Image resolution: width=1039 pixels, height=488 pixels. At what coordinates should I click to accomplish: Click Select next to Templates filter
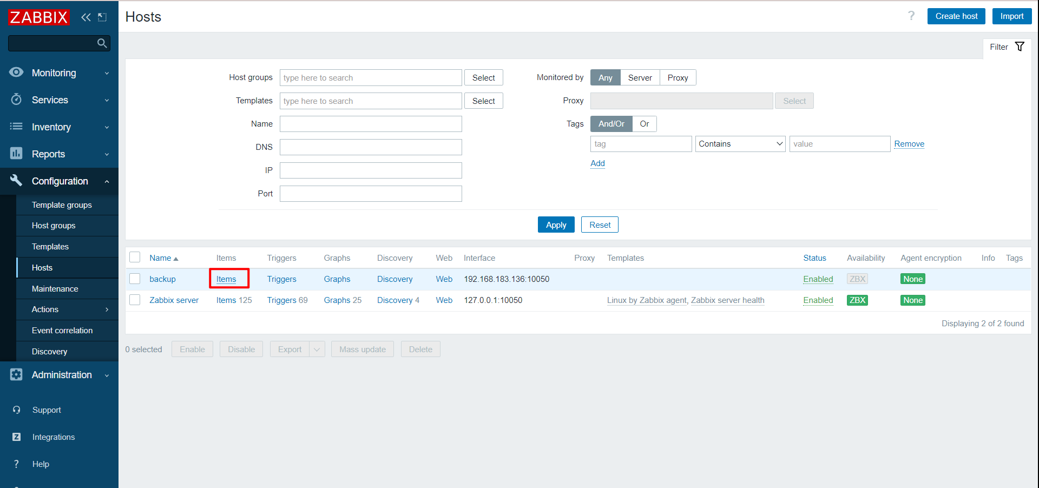pos(483,101)
